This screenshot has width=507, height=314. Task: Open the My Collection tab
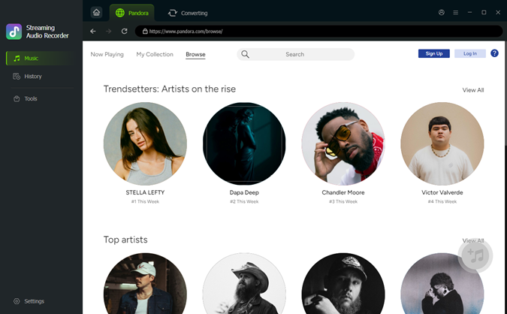pyautogui.click(x=155, y=54)
